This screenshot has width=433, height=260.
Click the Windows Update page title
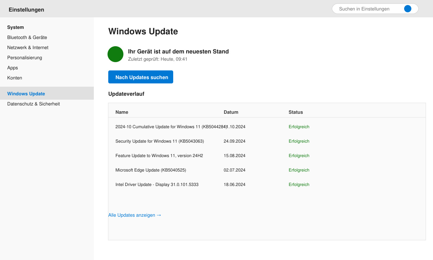coord(143,31)
